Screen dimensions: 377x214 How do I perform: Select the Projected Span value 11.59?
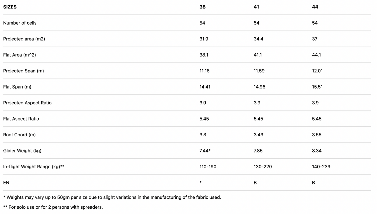click(259, 71)
